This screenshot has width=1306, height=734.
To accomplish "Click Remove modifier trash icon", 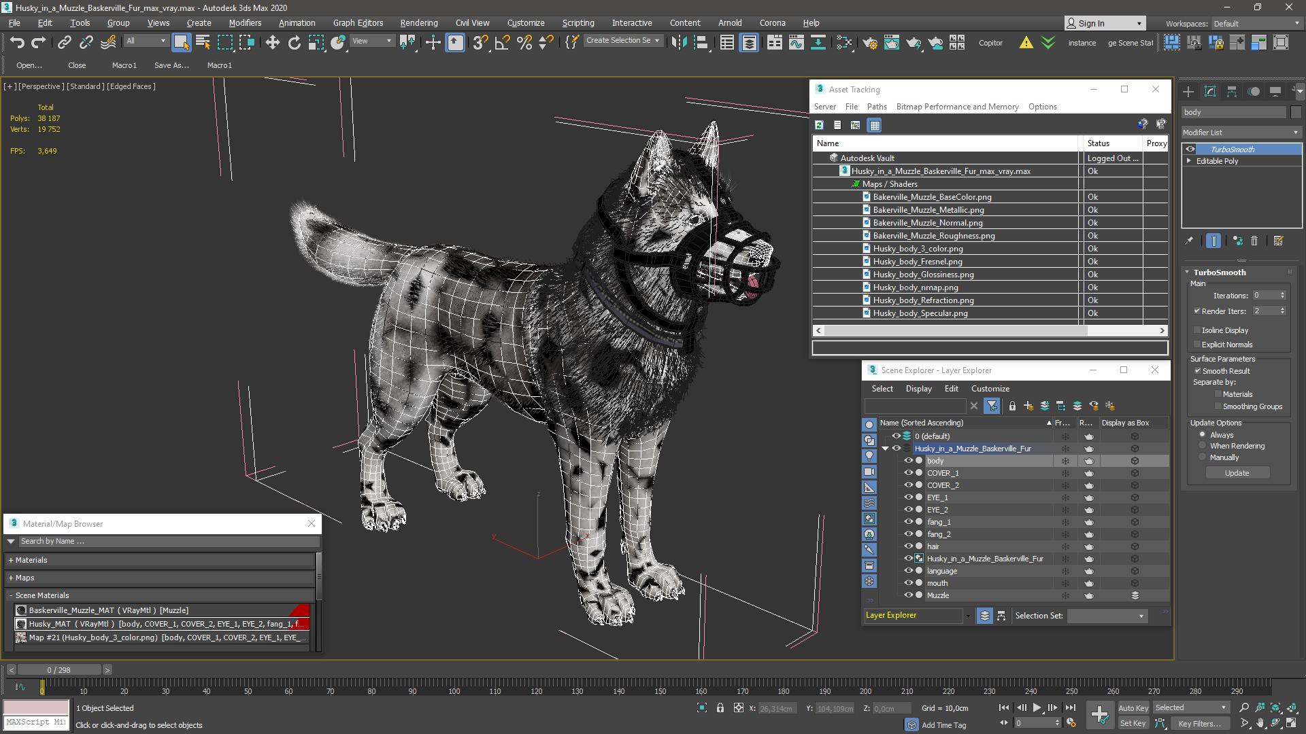I will 1254,241.
